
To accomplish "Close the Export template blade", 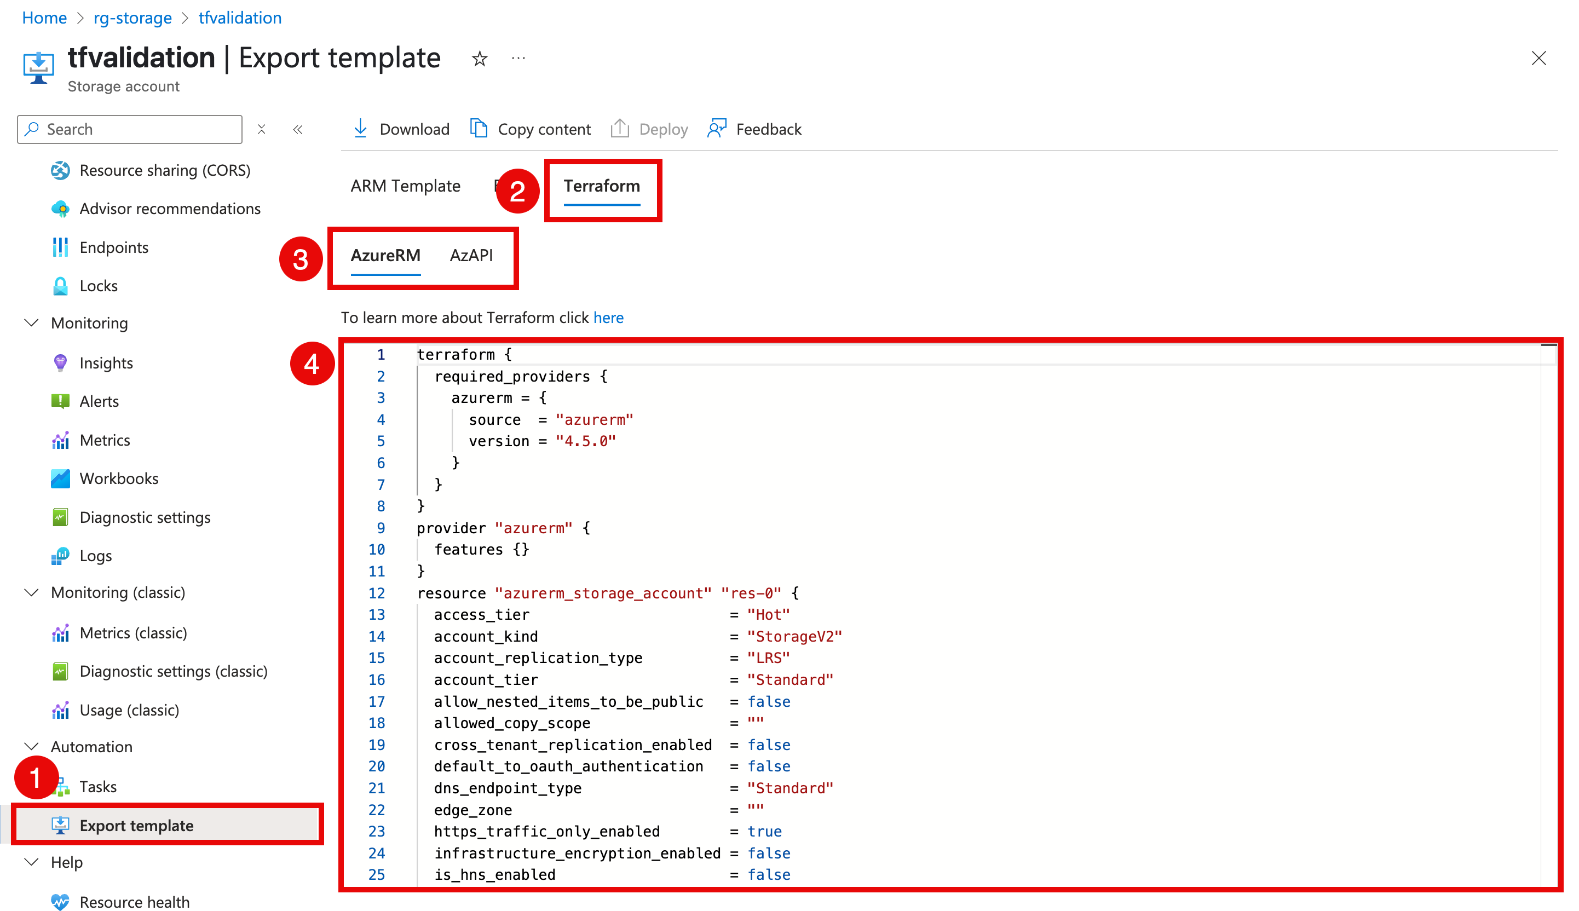I will [x=1539, y=58].
